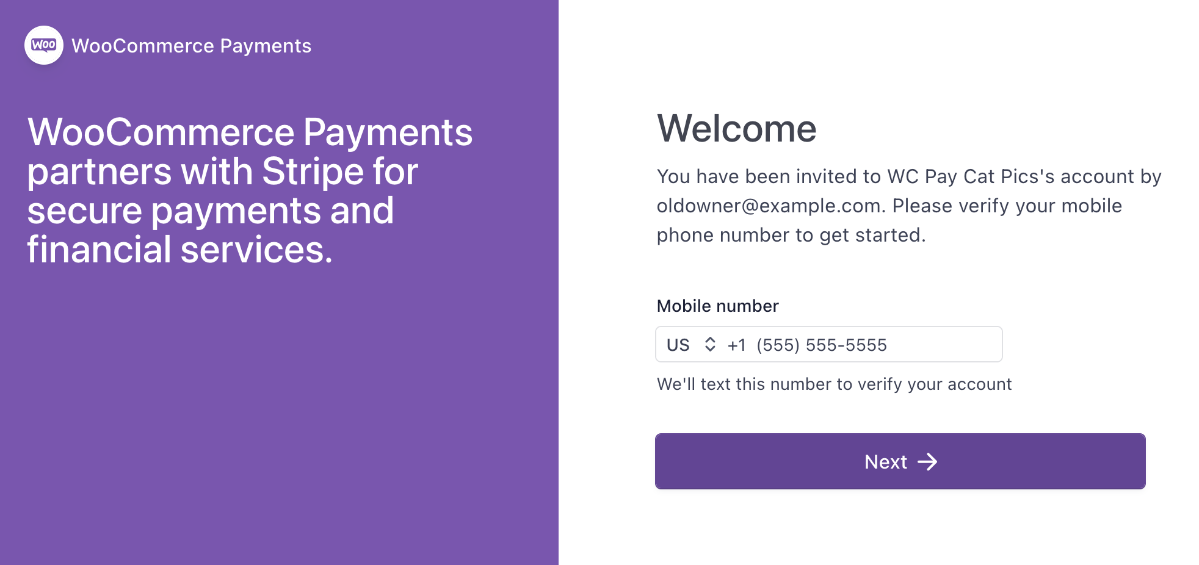Image resolution: width=1199 pixels, height=565 pixels.
Task: Click "phone number to get started." text
Action: coord(791,236)
